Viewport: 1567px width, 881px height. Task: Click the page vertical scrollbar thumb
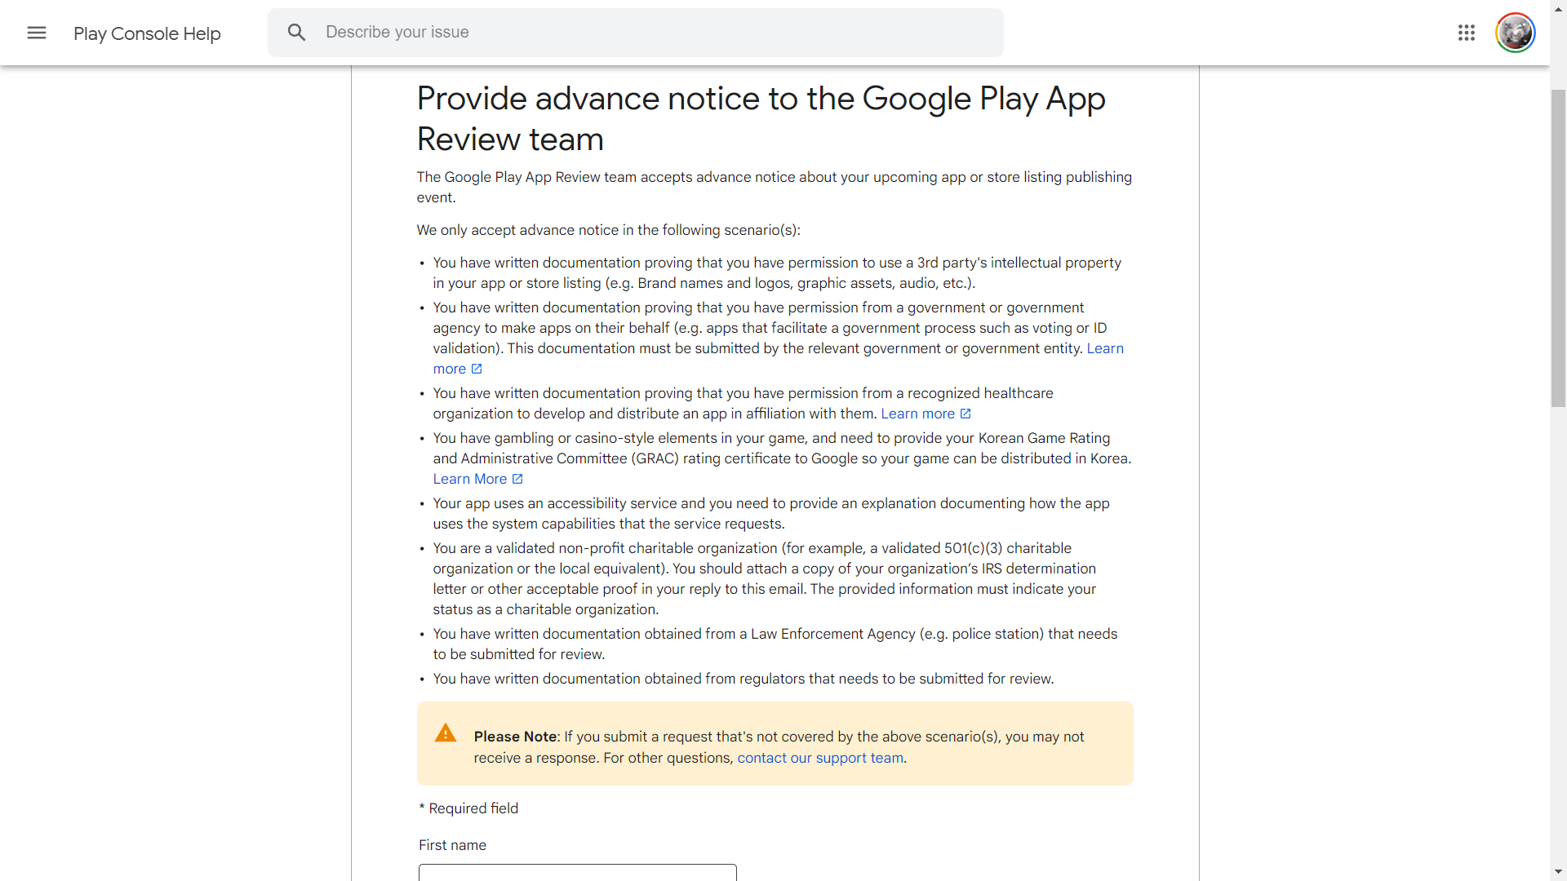click(x=1558, y=248)
